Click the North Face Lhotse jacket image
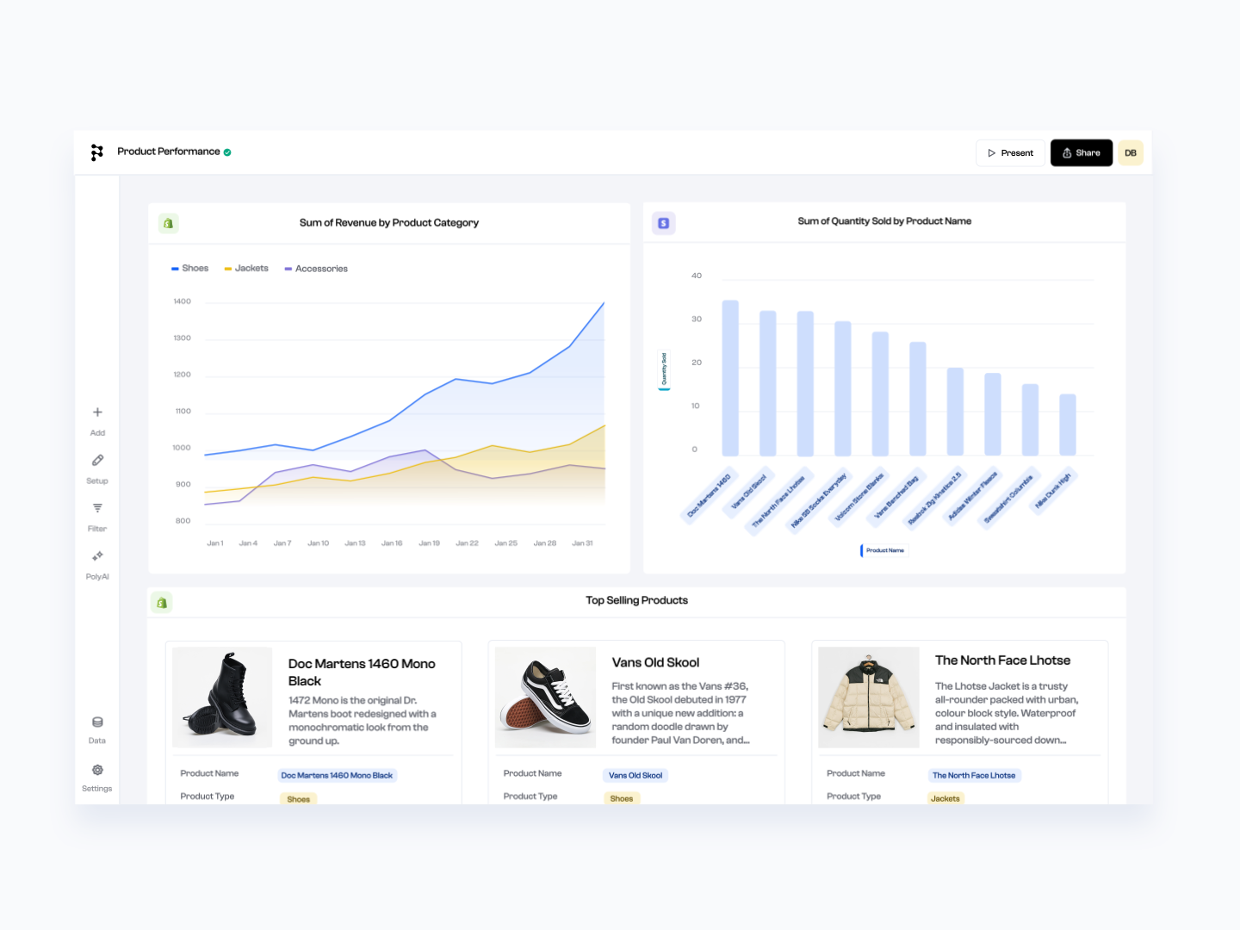1240x930 pixels. 868,697
